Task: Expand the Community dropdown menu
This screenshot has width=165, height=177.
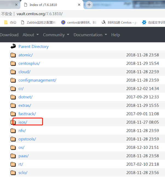Action: [x=56, y=35]
